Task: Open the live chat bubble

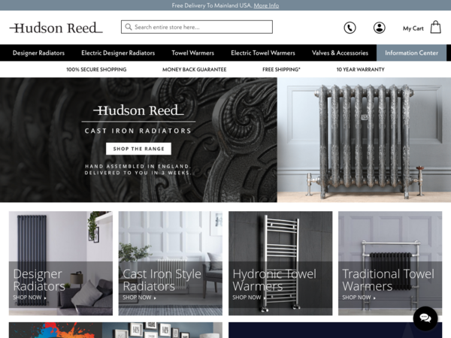Action: (x=425, y=318)
